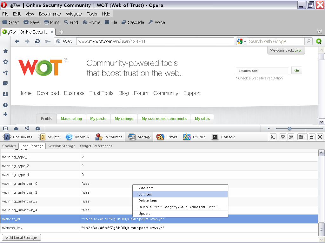Open the My scorecard comments tab
The image size is (325, 243).
click(x=164, y=119)
